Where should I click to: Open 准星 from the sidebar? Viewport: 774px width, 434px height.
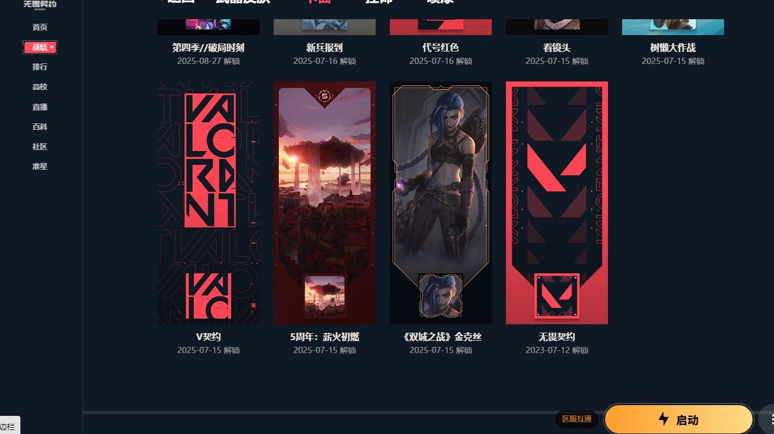(40, 166)
